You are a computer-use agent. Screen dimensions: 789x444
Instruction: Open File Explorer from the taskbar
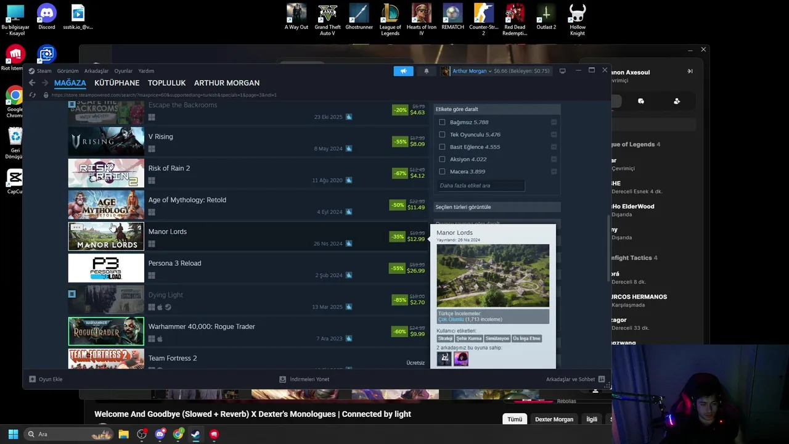coord(123,434)
